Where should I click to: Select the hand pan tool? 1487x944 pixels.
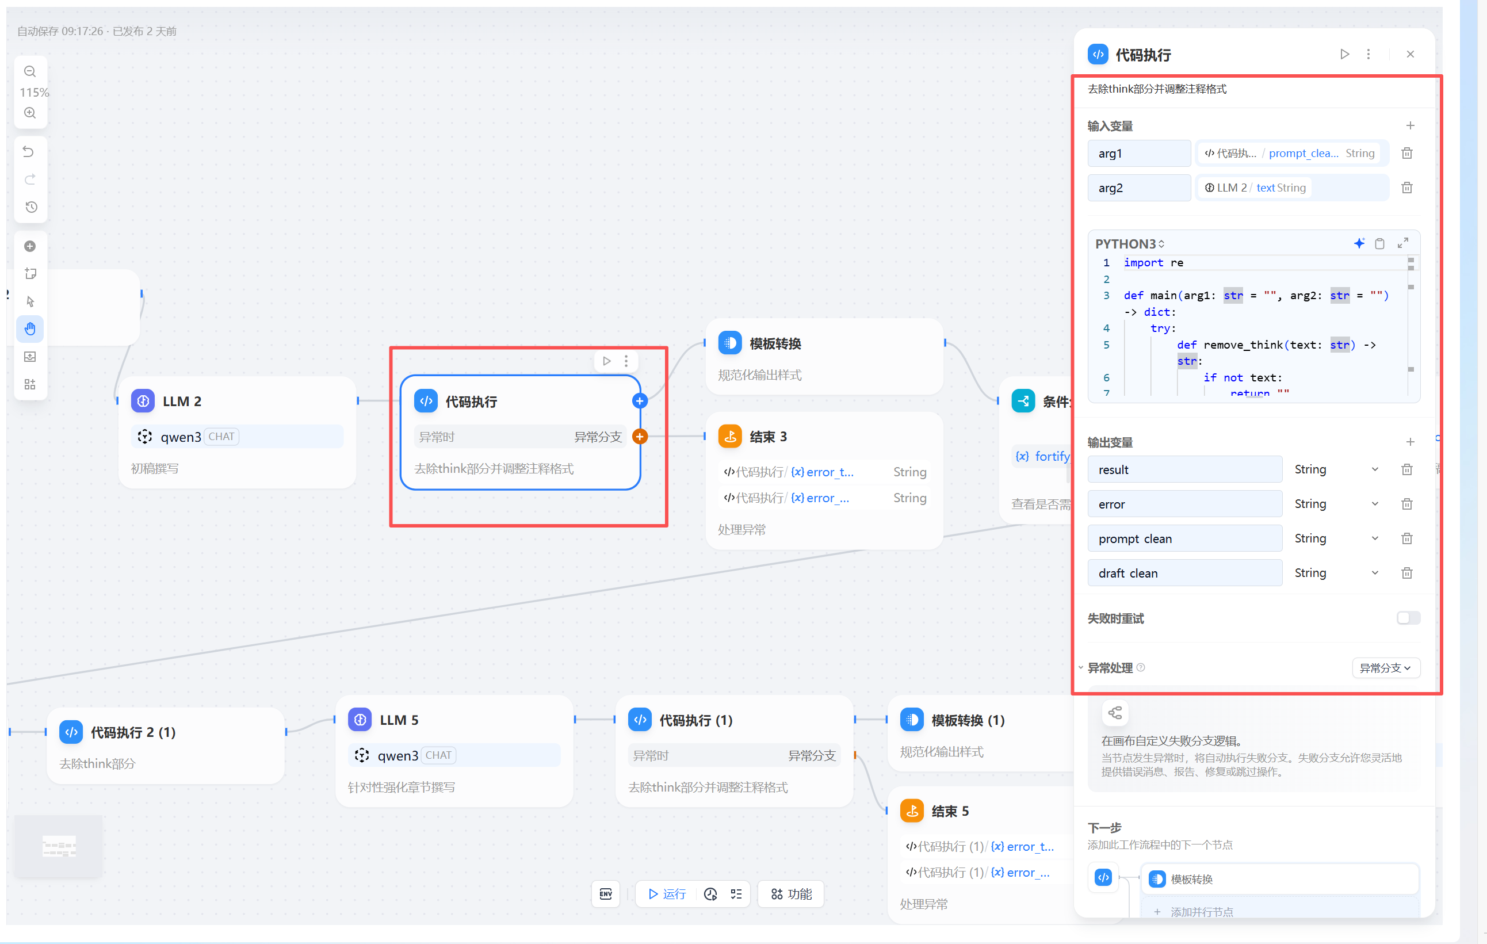tap(30, 328)
